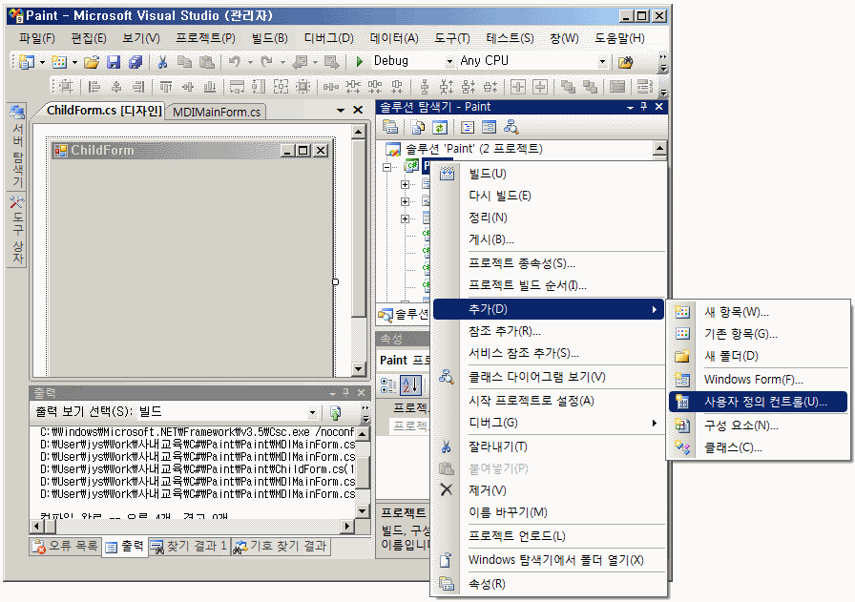
Task: Click the Save icon in toolbar
Action: (x=114, y=62)
